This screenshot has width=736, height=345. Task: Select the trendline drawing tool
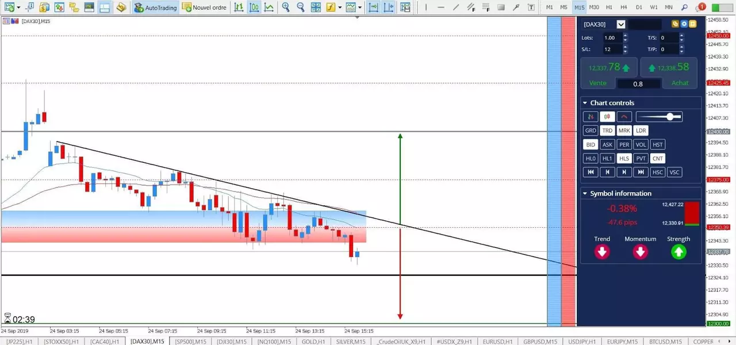pyautogui.click(x=456, y=7)
